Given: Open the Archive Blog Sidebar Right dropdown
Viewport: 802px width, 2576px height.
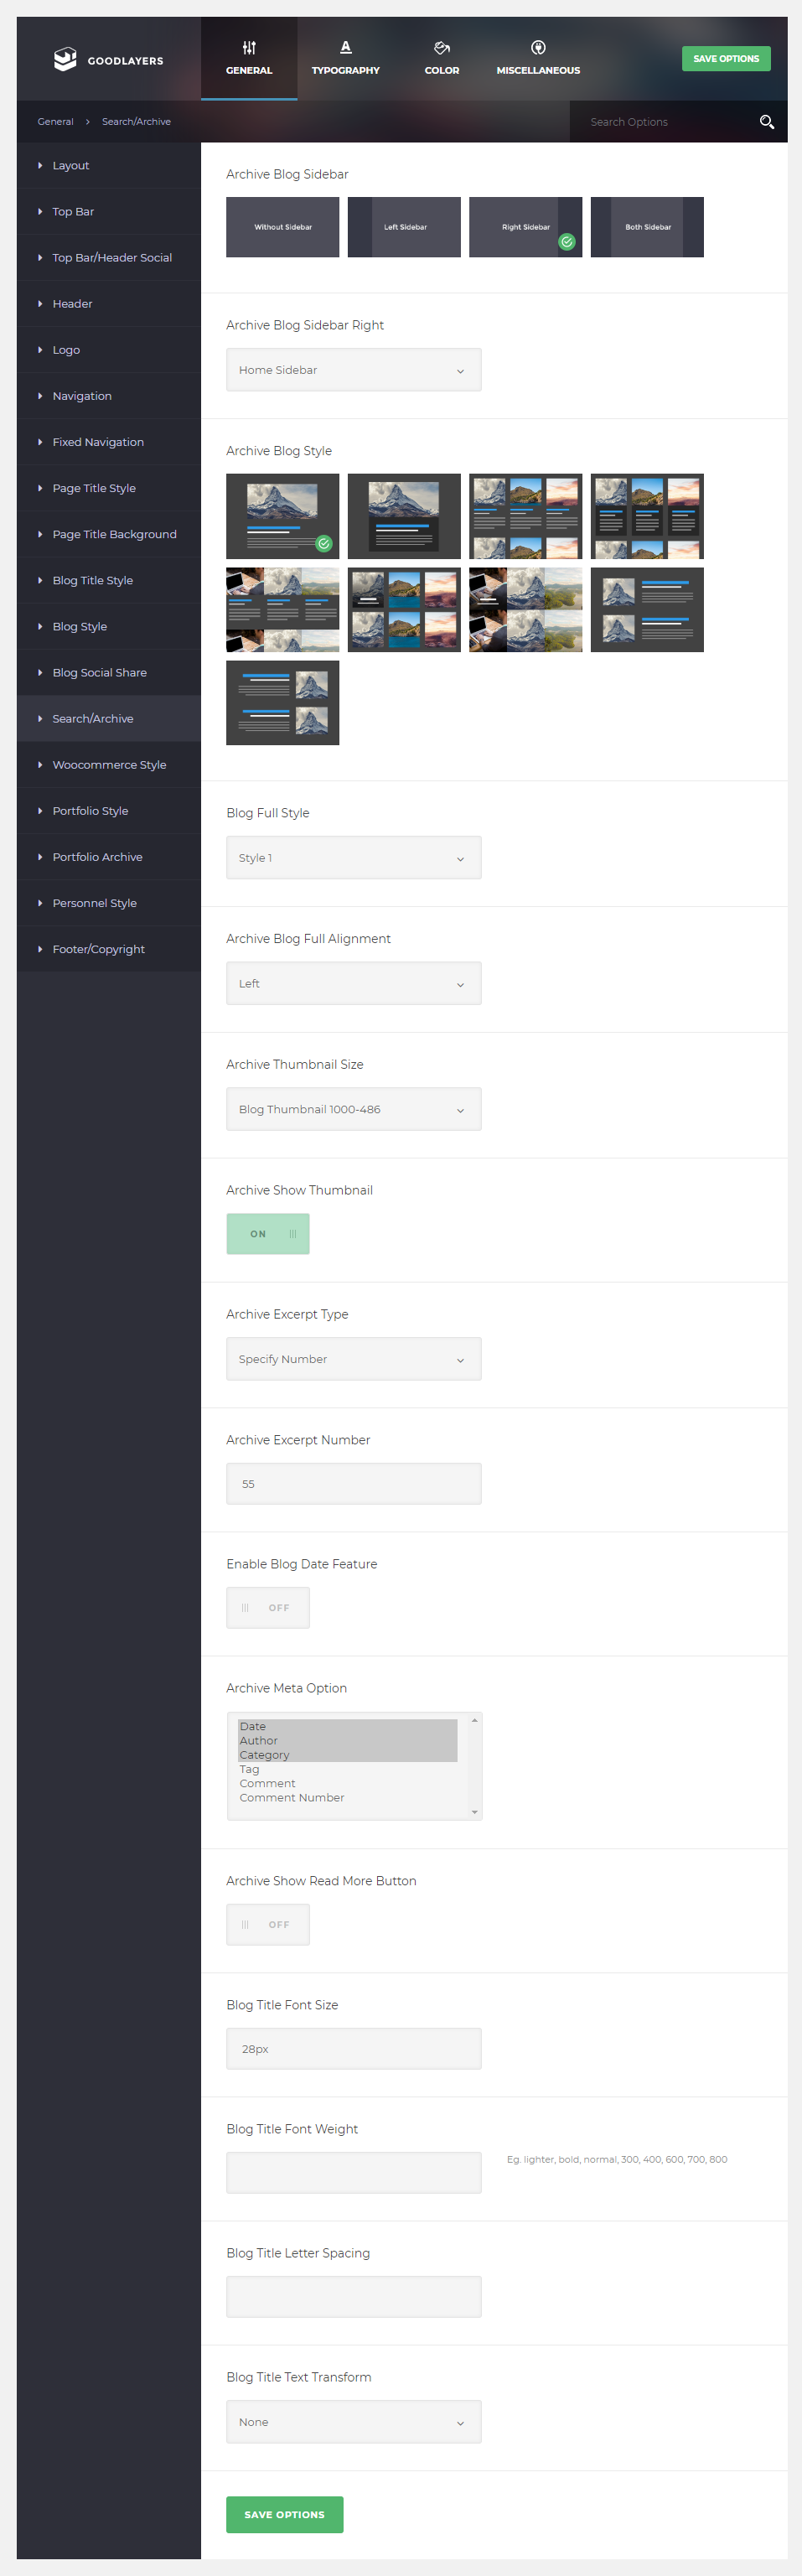Looking at the screenshot, I should pos(353,370).
